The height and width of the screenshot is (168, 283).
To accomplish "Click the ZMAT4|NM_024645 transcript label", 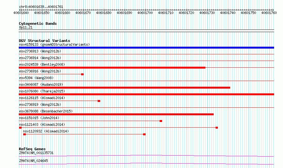I will click(34, 161).
